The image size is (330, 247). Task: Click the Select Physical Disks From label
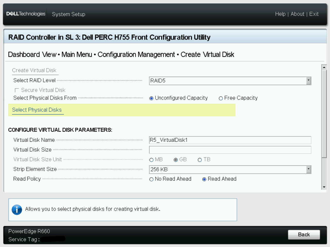coord(45,98)
